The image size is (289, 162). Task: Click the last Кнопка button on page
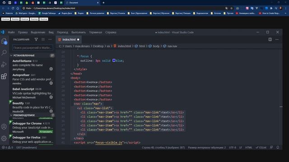click(x=44, y=19)
